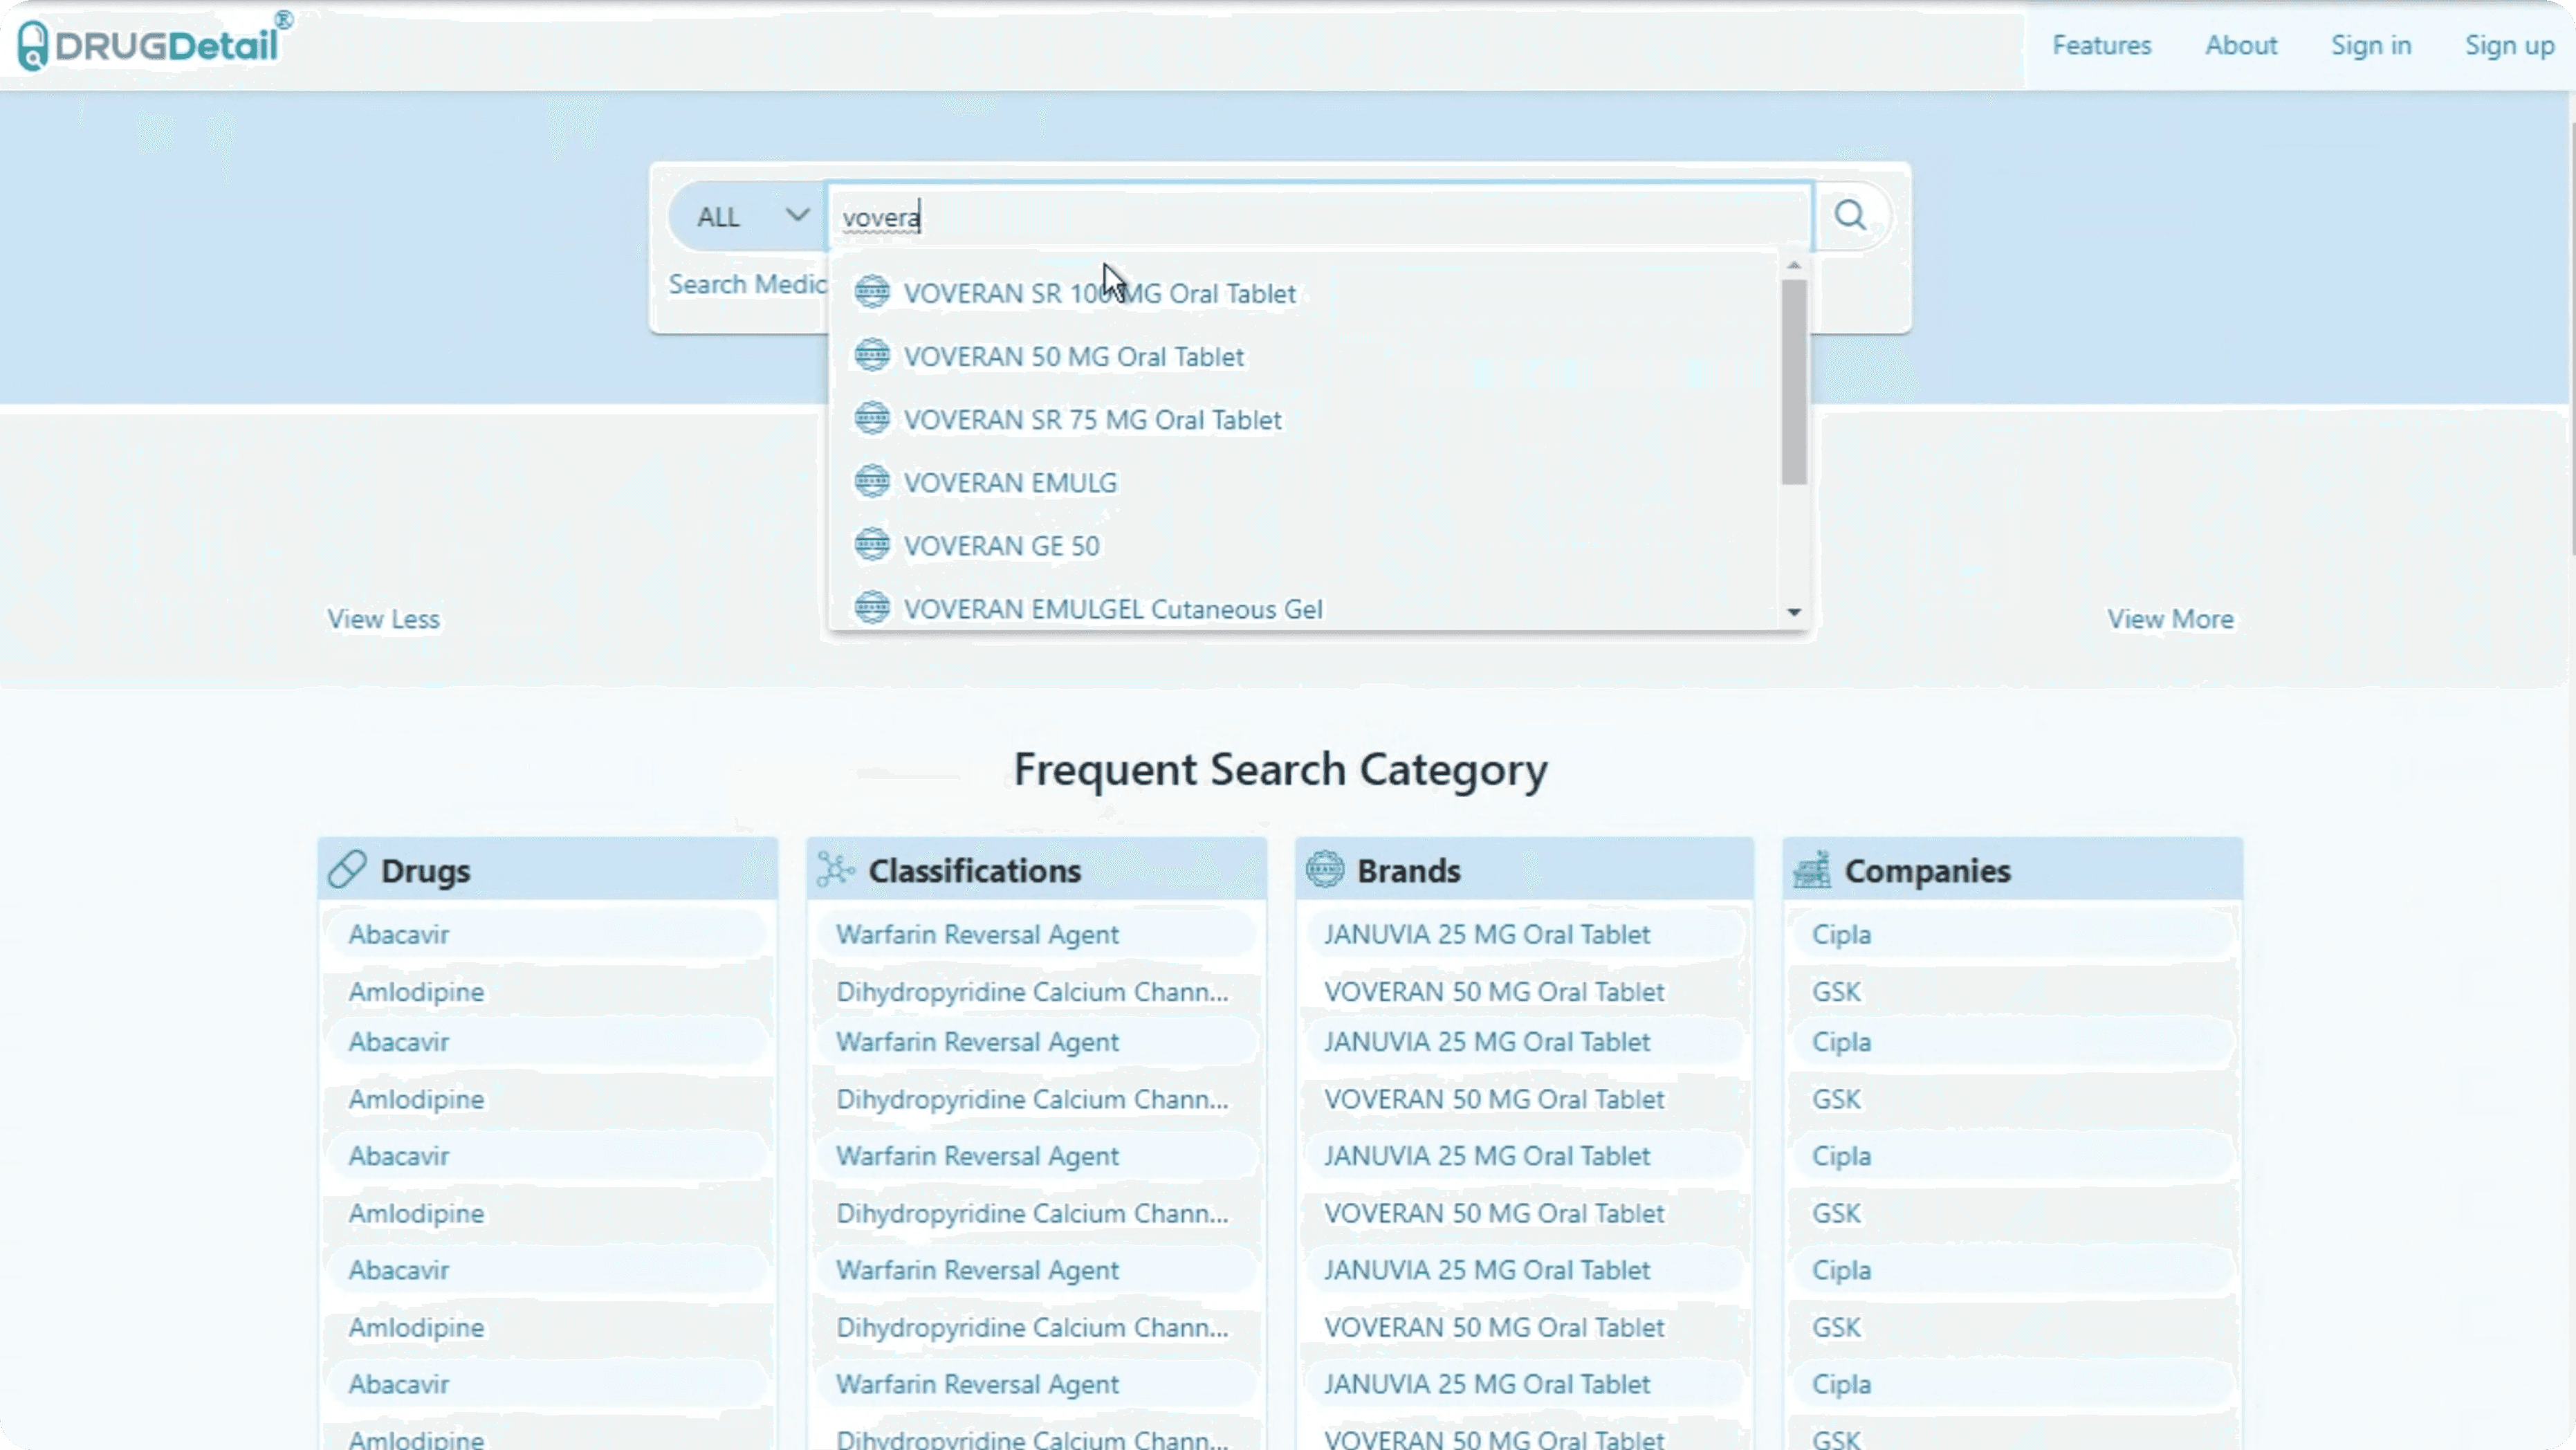This screenshot has width=2576, height=1450.
Task: Click the View Less link
Action: [383, 619]
